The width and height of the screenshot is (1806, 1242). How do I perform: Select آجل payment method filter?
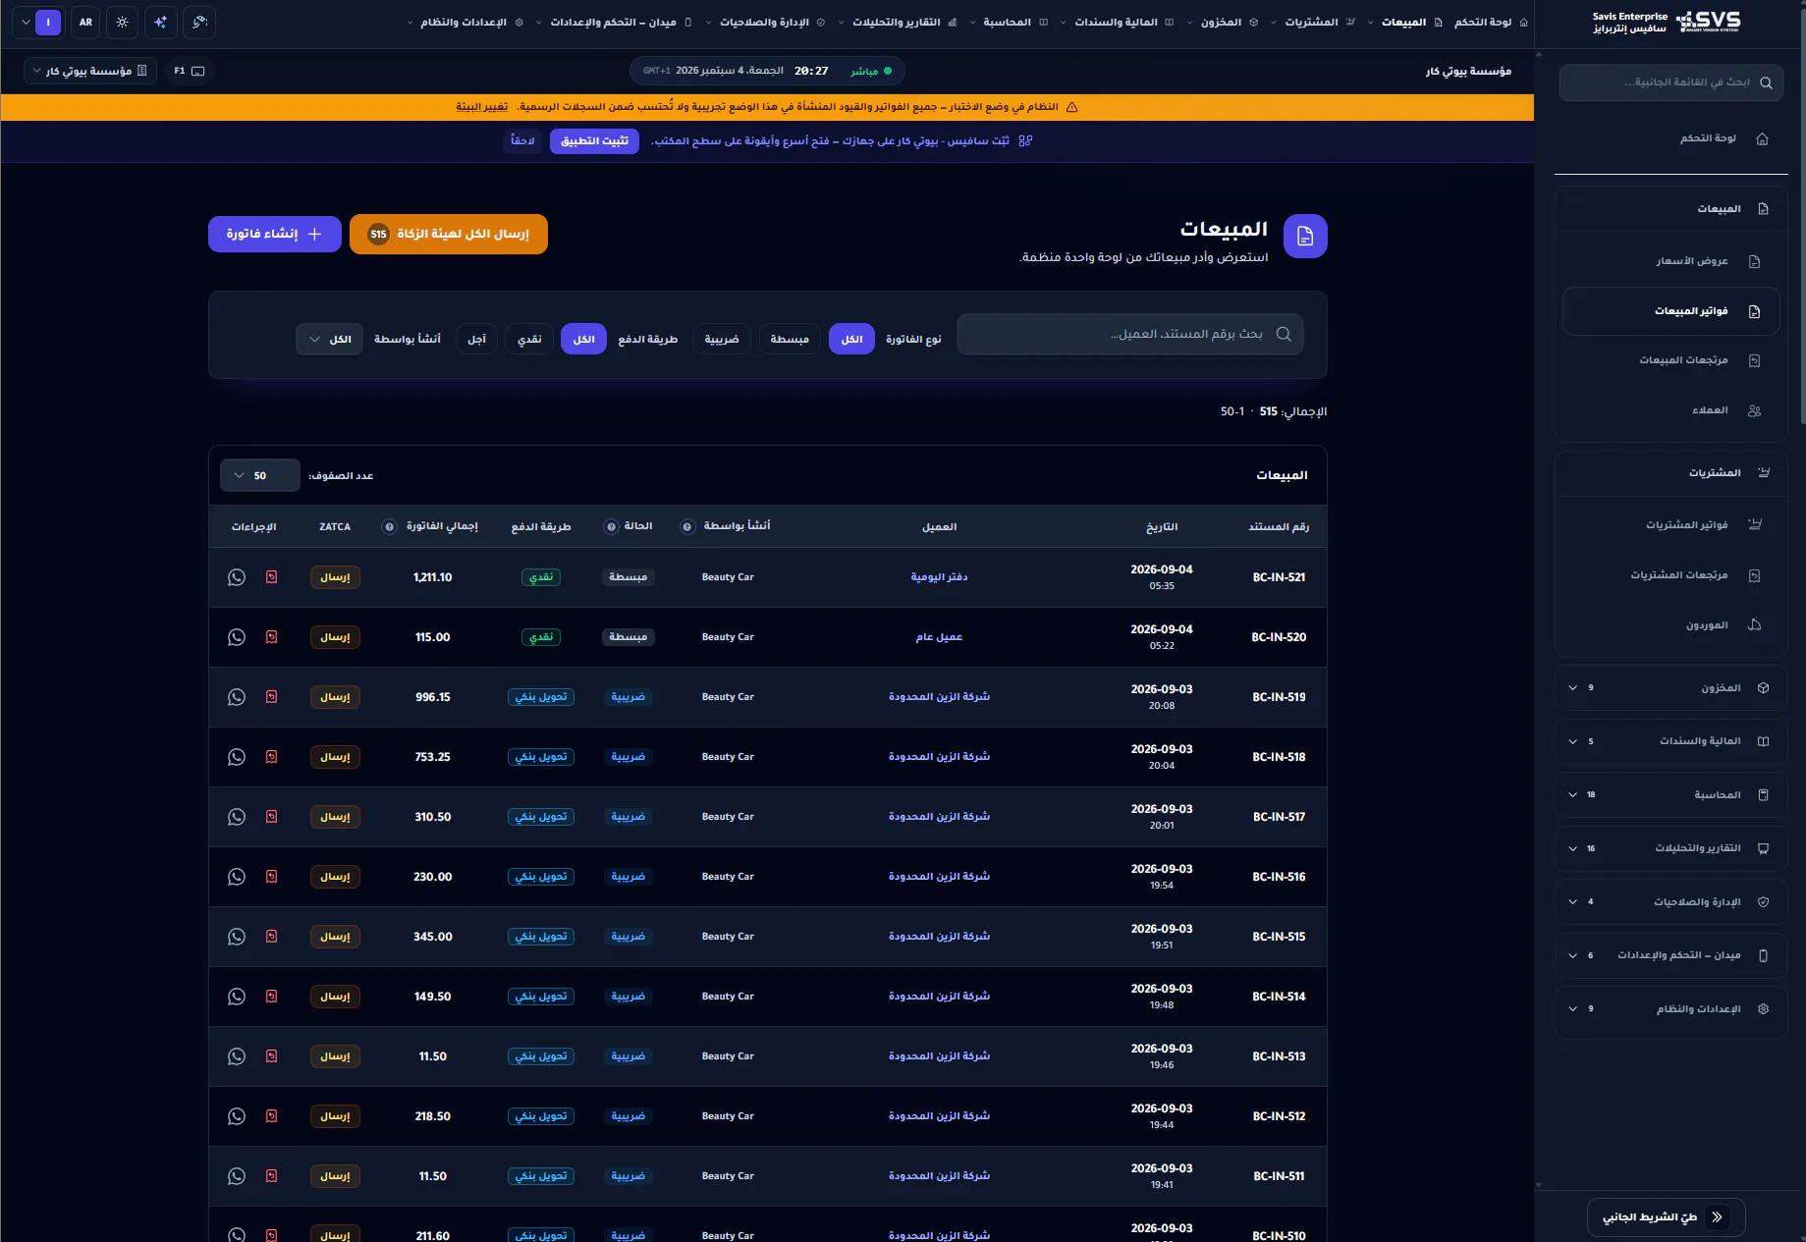(477, 339)
